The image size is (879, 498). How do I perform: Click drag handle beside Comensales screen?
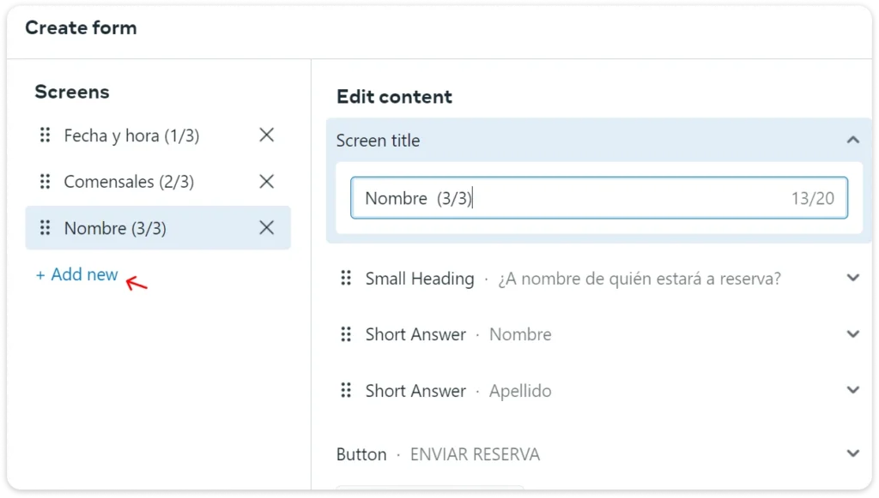click(45, 182)
